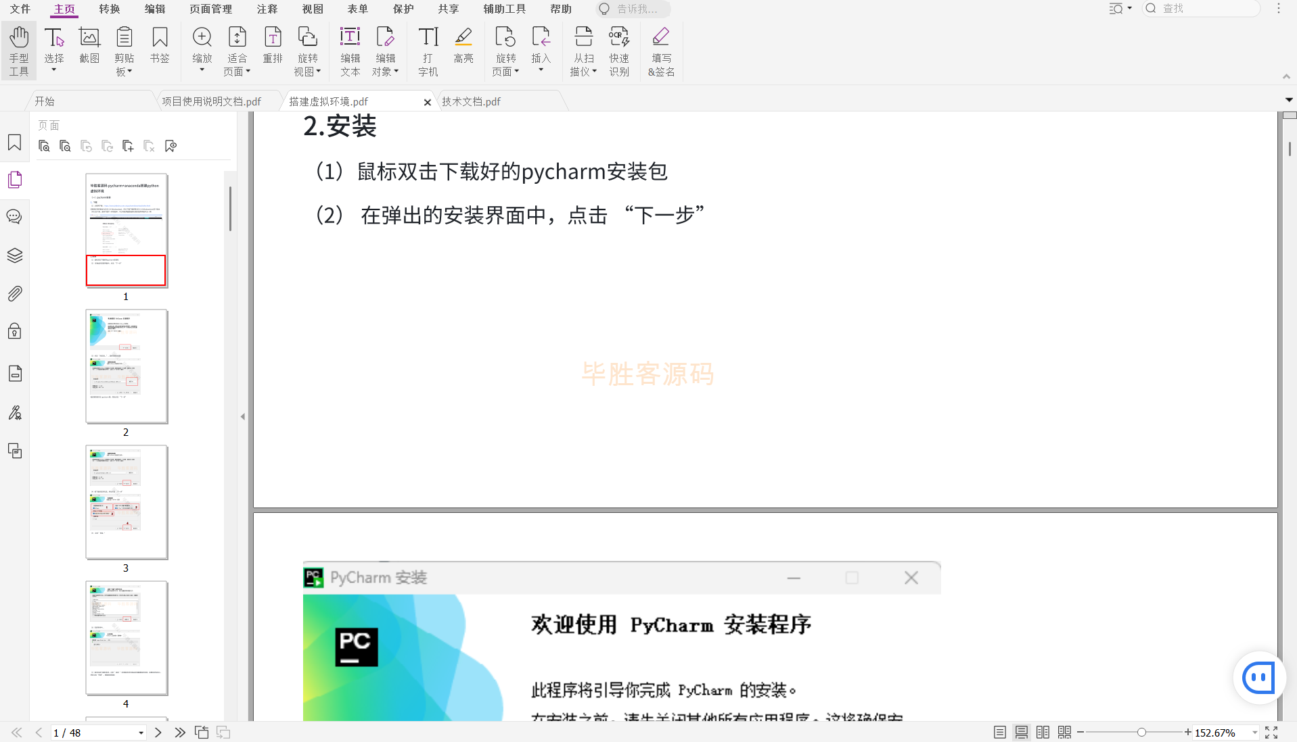Screen dimensions: 1297x742
Task: Select page 3 thumbnail
Action: pyautogui.click(x=127, y=502)
